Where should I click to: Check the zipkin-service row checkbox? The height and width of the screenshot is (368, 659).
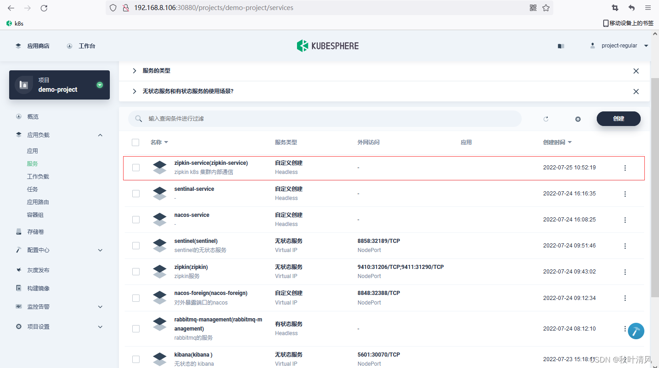point(136,168)
